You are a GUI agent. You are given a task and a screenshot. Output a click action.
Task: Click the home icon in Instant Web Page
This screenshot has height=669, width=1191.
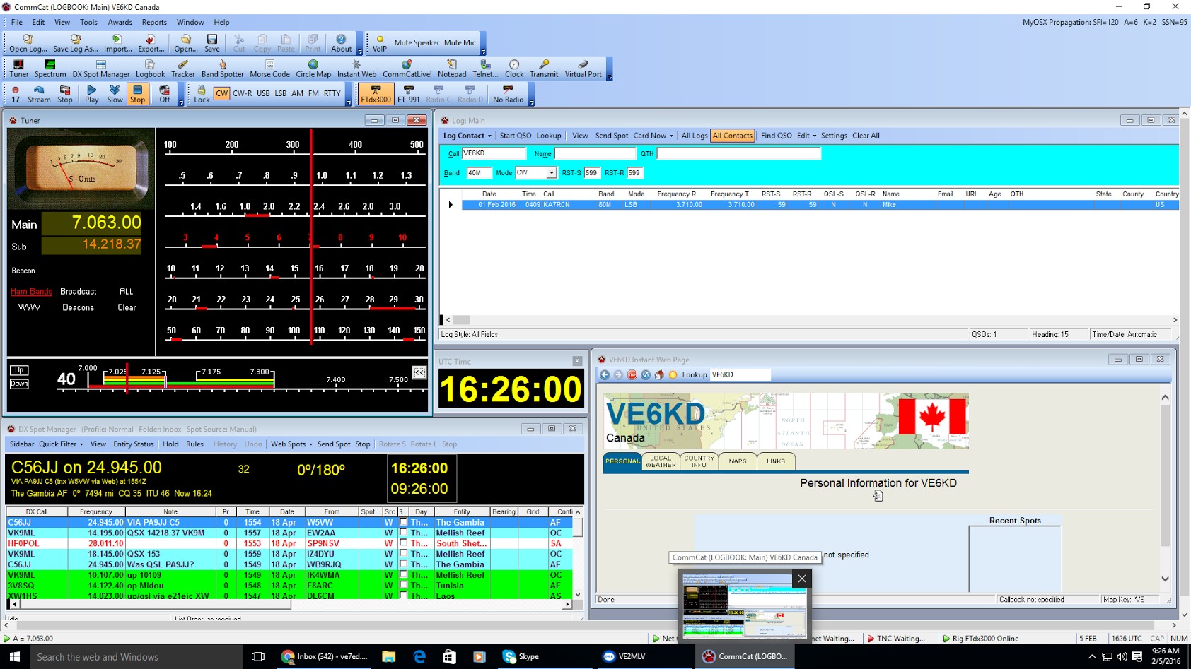coord(659,375)
